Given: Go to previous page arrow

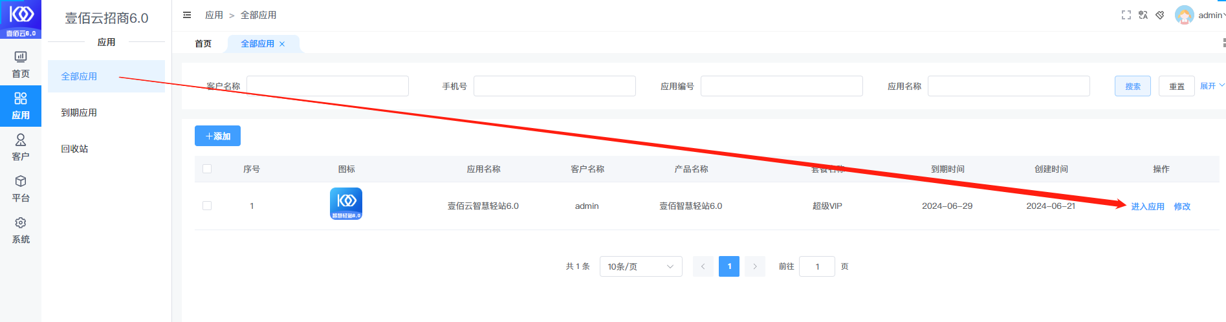Looking at the screenshot, I should click(703, 266).
